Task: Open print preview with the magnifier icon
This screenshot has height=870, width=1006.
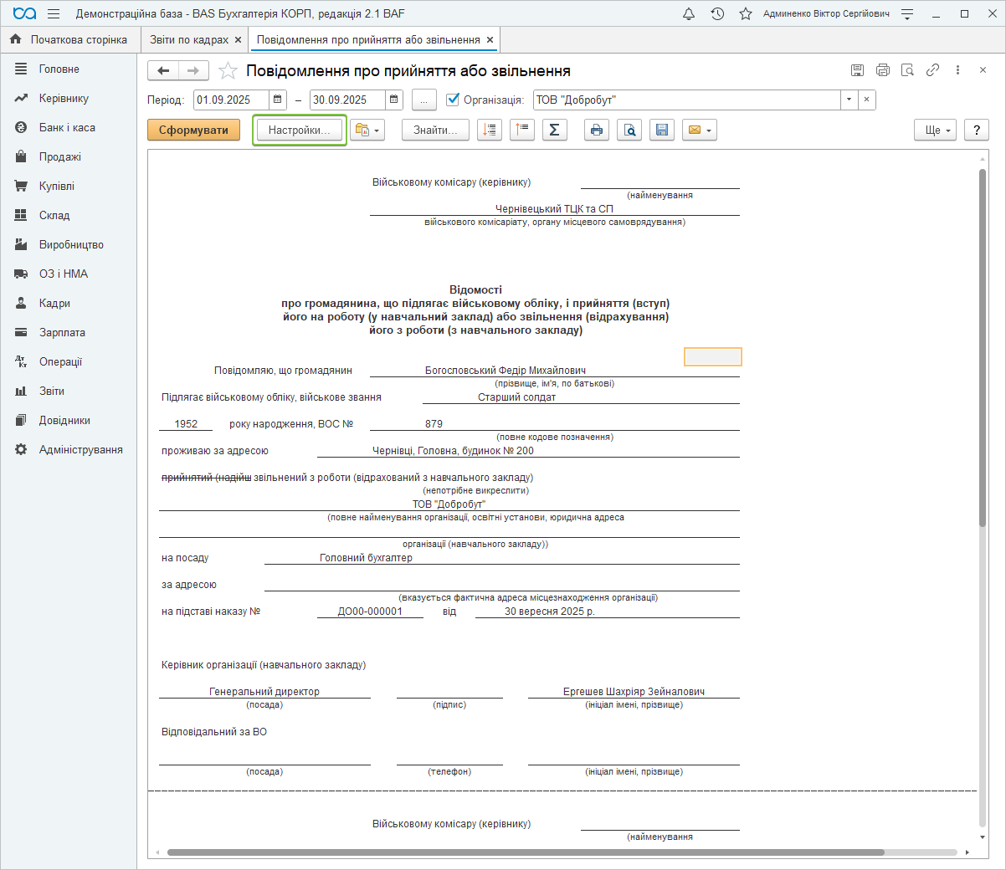Action: coord(629,130)
